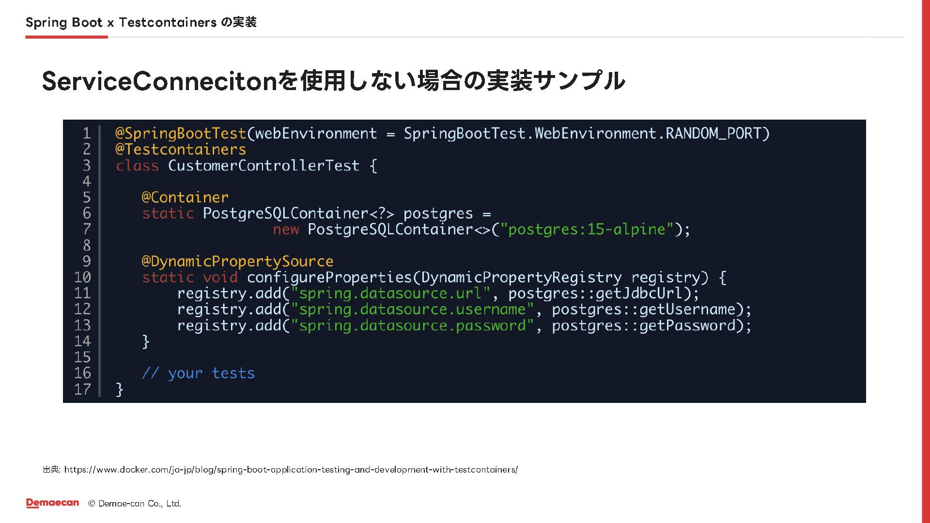
Task: Click the "// your tests" comment
Action: pyautogui.click(x=198, y=373)
